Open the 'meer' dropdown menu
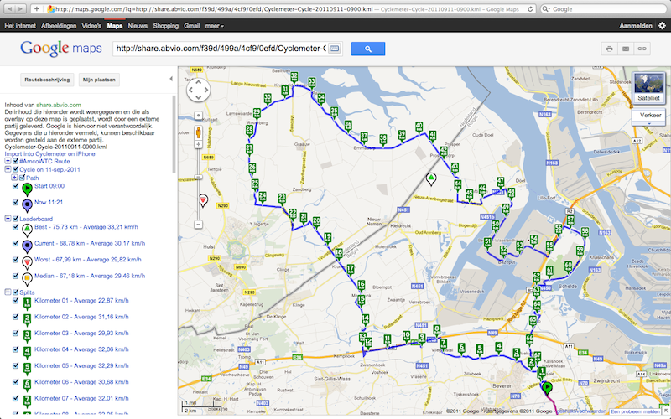Screen dimensions: 671x419 tap(215, 26)
